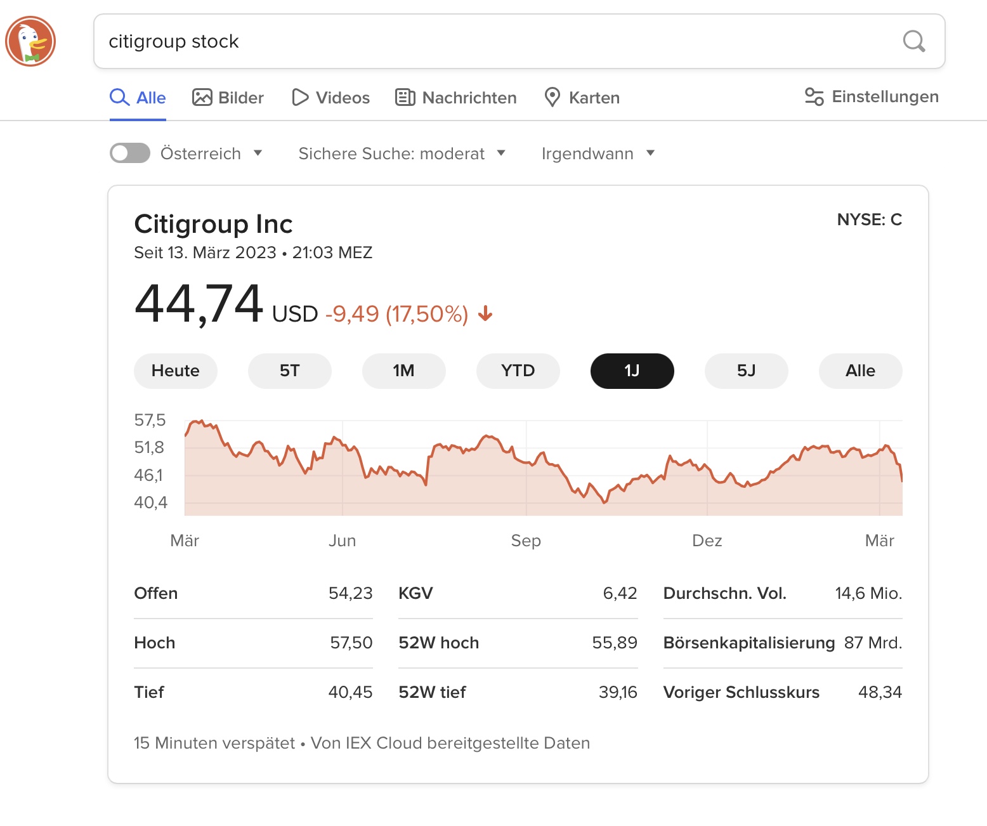Click the Bilder tab image icon
Screen dimensions: 987x826
coord(202,97)
